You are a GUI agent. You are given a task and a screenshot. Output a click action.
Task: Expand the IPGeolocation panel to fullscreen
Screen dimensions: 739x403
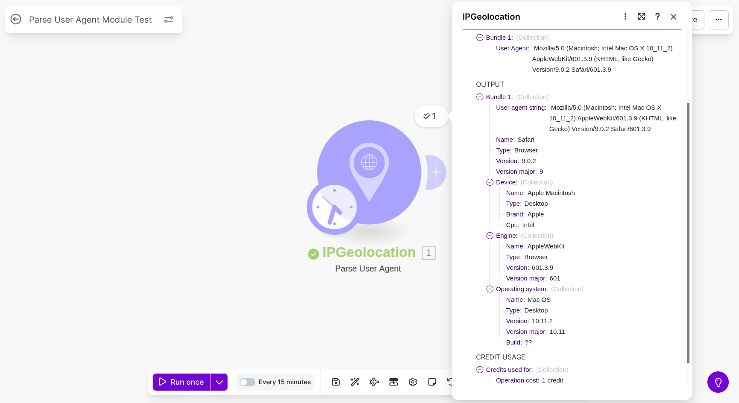[x=641, y=17]
